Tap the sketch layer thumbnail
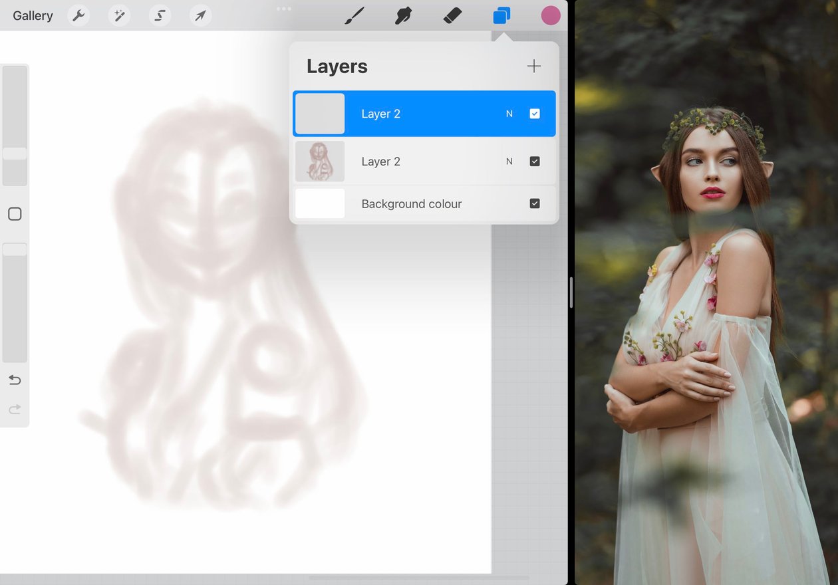This screenshot has width=838, height=585. pyautogui.click(x=320, y=162)
